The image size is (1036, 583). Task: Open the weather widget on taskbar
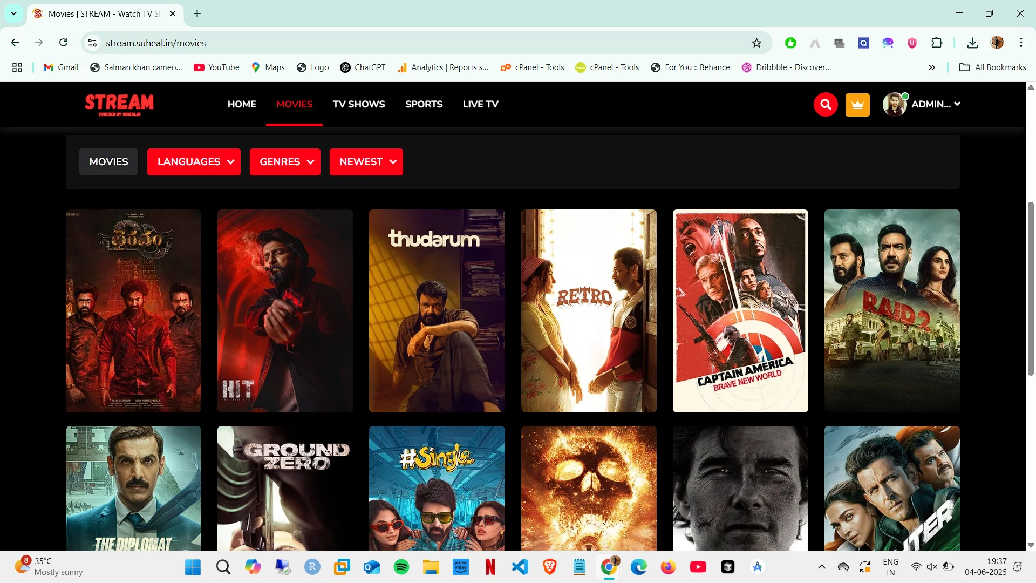49,567
